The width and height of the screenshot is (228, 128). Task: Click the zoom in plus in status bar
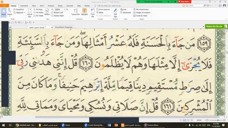pos(224,120)
